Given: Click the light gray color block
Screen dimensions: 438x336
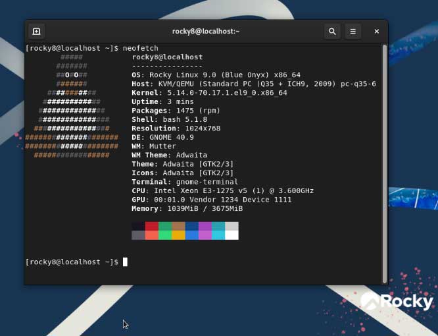Looking at the screenshot, I should click(x=232, y=226).
